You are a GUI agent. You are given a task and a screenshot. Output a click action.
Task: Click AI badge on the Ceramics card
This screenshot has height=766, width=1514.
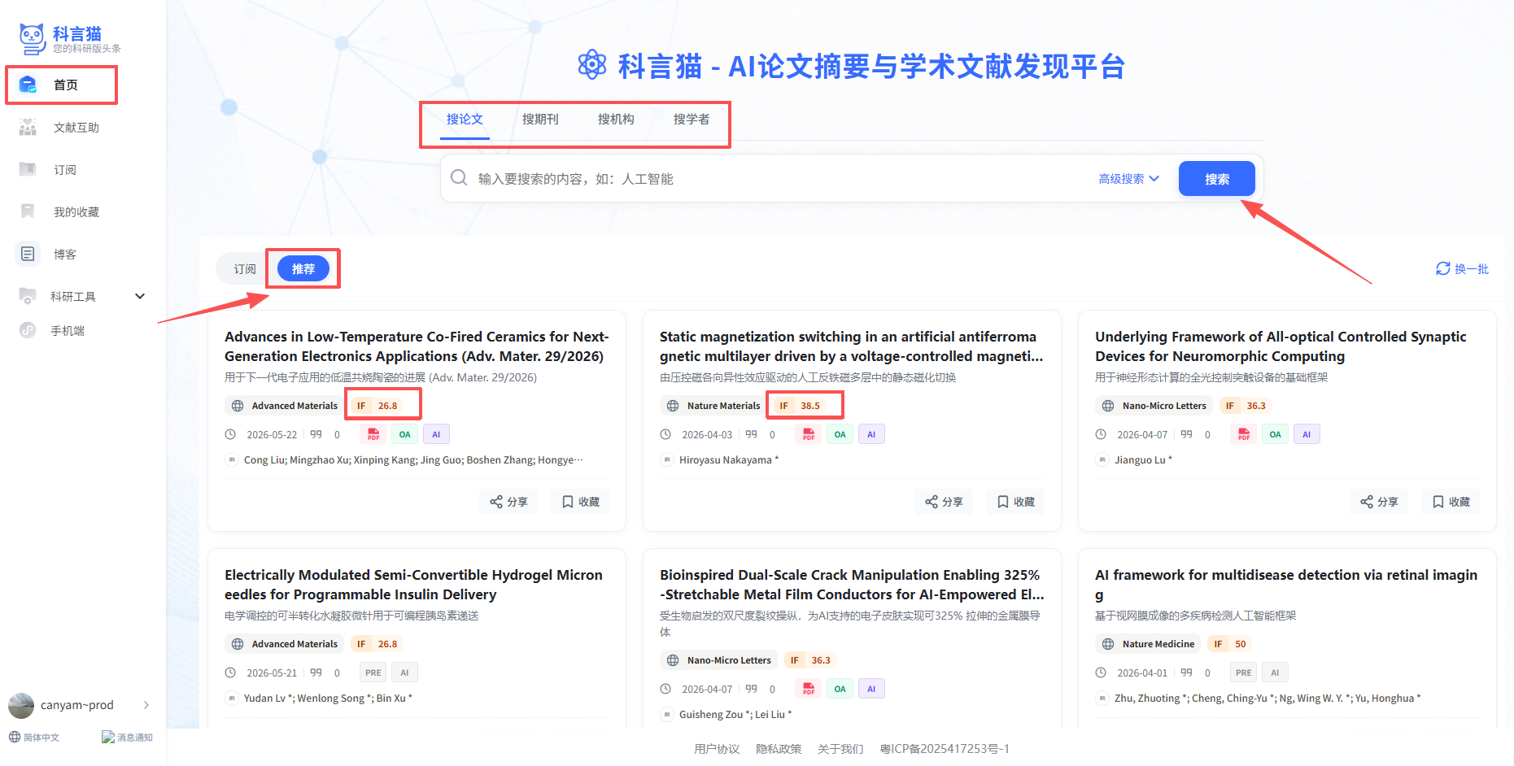tap(436, 434)
